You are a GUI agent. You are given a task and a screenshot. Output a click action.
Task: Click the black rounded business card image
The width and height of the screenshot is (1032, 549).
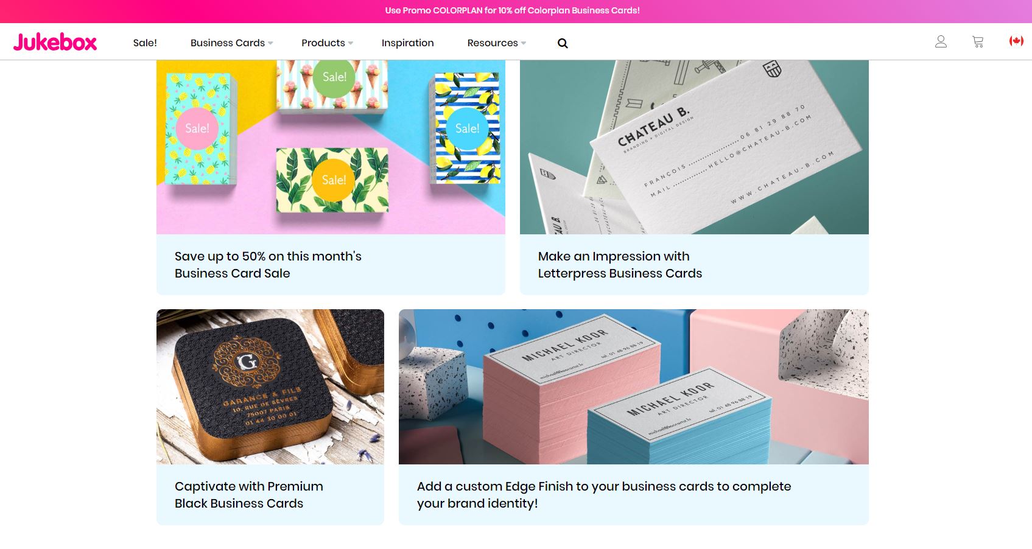pos(270,387)
